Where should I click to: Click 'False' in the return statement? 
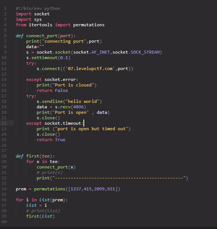(61, 90)
